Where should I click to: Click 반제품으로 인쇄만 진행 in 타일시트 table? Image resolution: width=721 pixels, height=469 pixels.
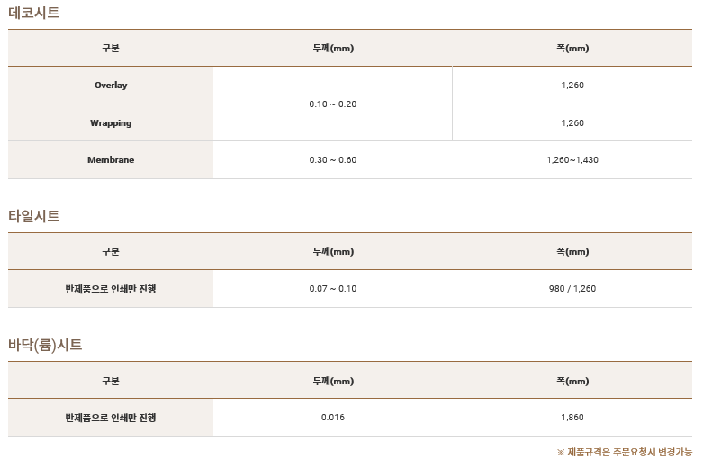[x=111, y=289]
